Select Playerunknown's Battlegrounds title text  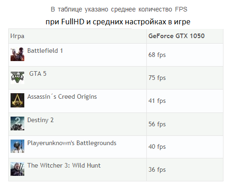pyautogui.click(x=72, y=143)
